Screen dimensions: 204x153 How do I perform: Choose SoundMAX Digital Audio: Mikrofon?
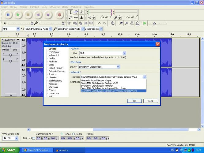coord(113,86)
